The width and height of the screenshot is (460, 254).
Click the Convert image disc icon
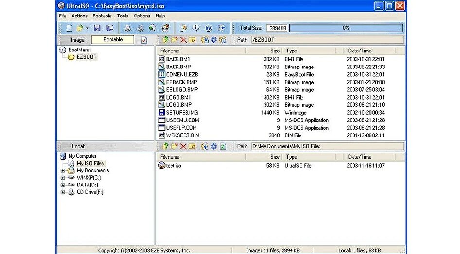click(x=153, y=28)
